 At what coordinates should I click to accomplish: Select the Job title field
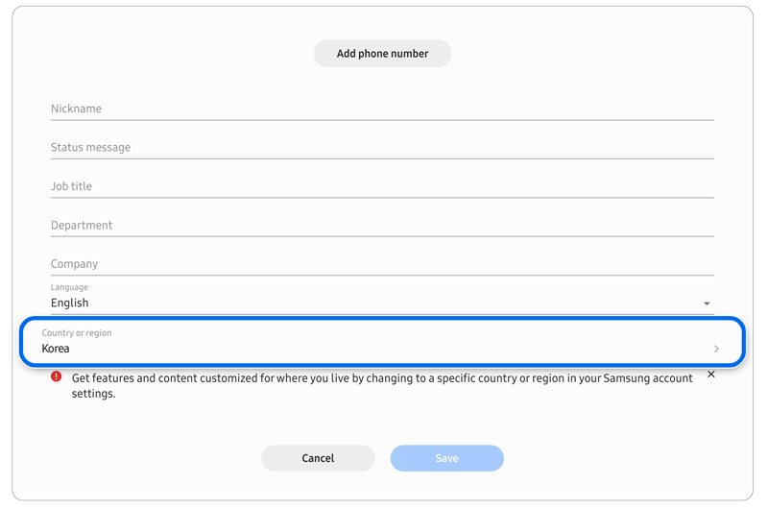[382, 186]
